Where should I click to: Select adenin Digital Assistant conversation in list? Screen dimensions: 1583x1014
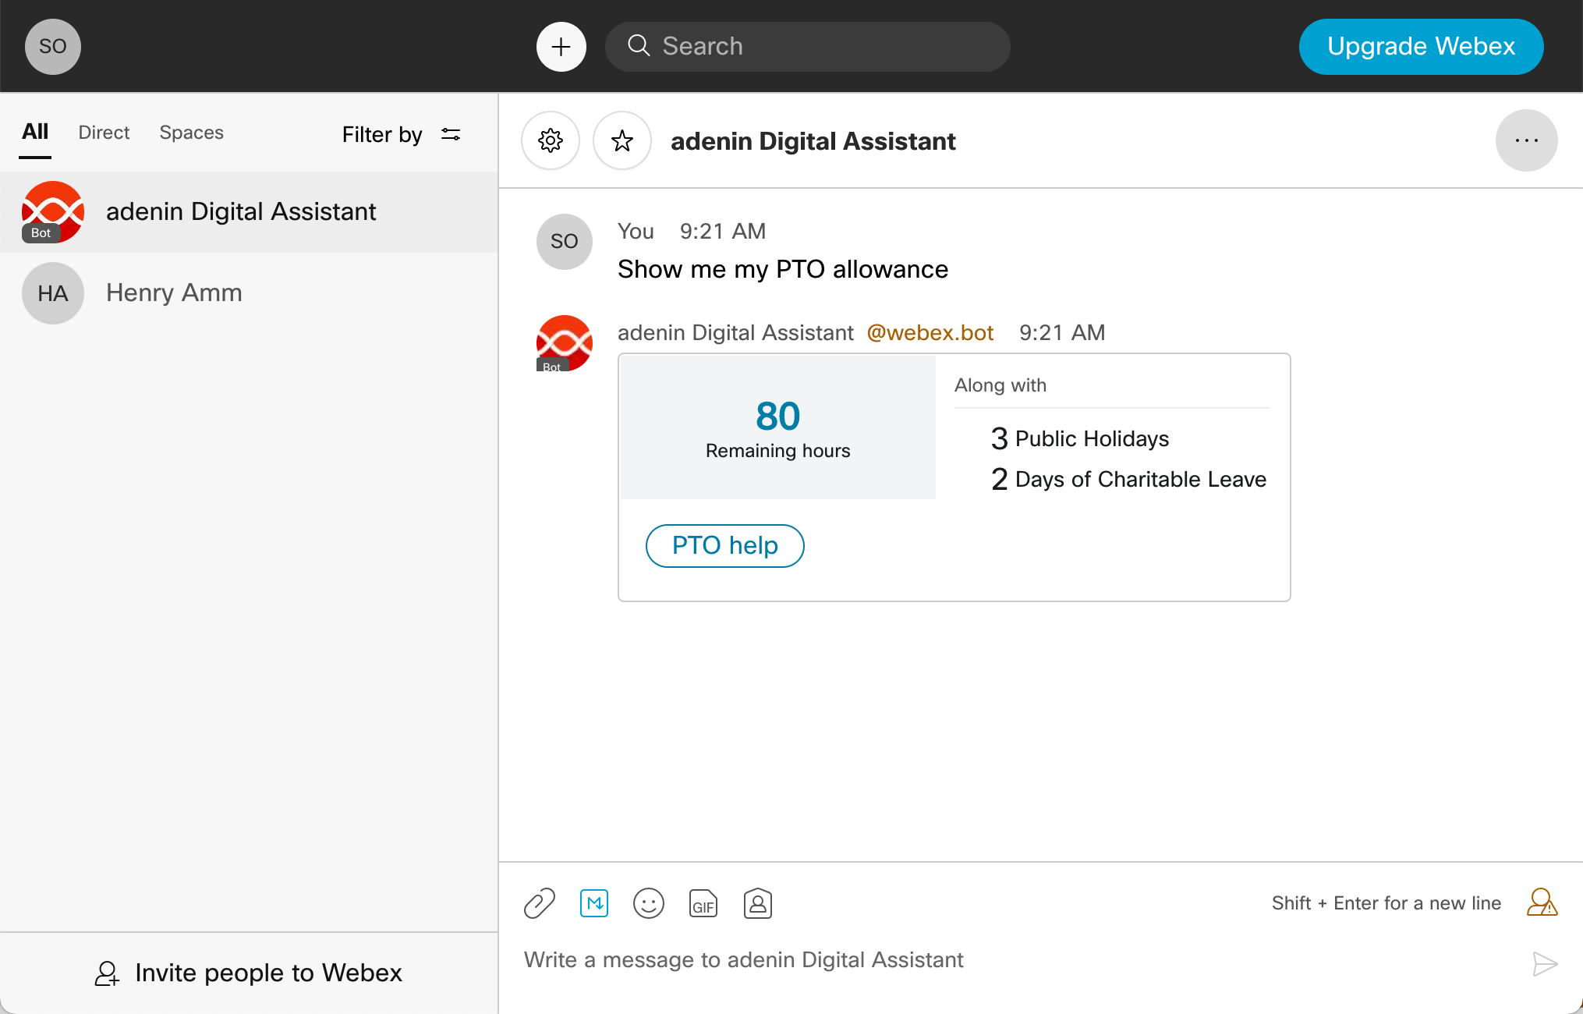coord(249,211)
